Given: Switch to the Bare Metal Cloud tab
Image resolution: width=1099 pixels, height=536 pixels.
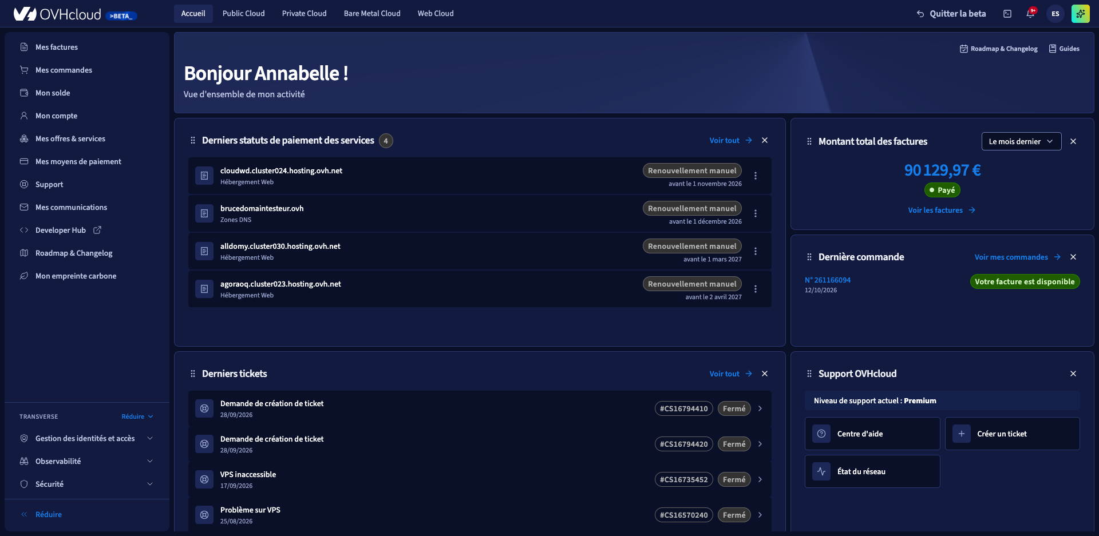Looking at the screenshot, I should coord(372,14).
